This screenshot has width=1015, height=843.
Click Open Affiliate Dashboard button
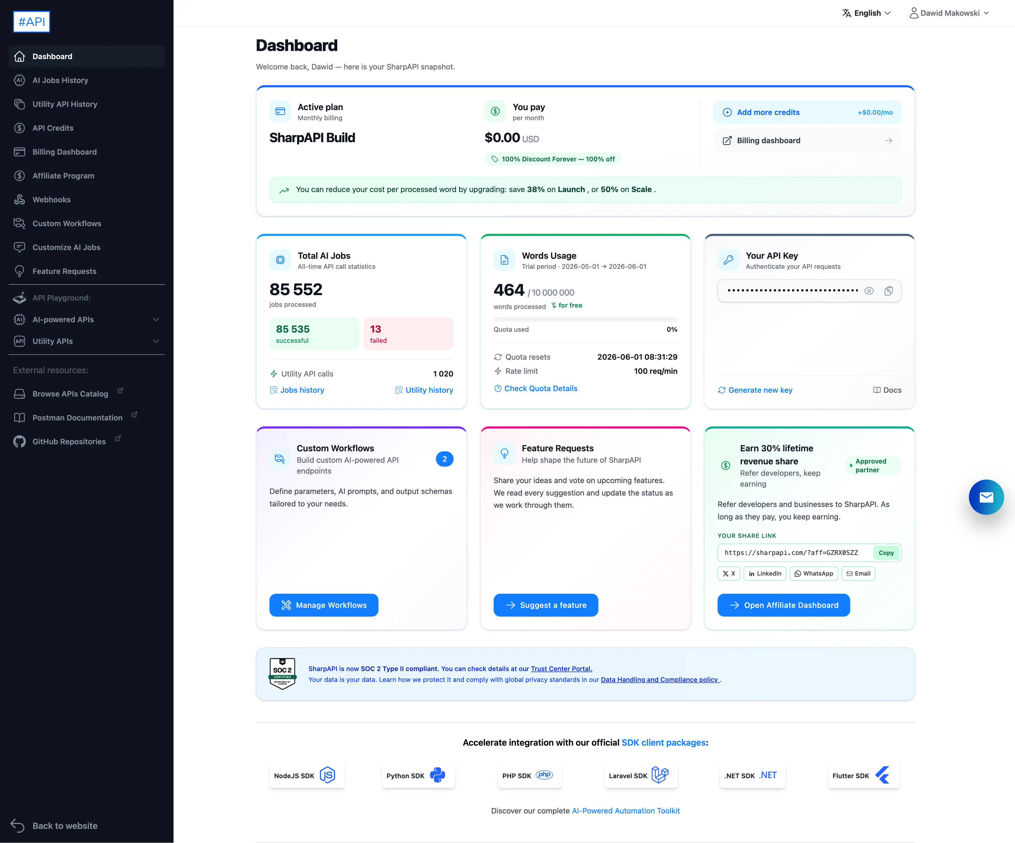(x=783, y=605)
